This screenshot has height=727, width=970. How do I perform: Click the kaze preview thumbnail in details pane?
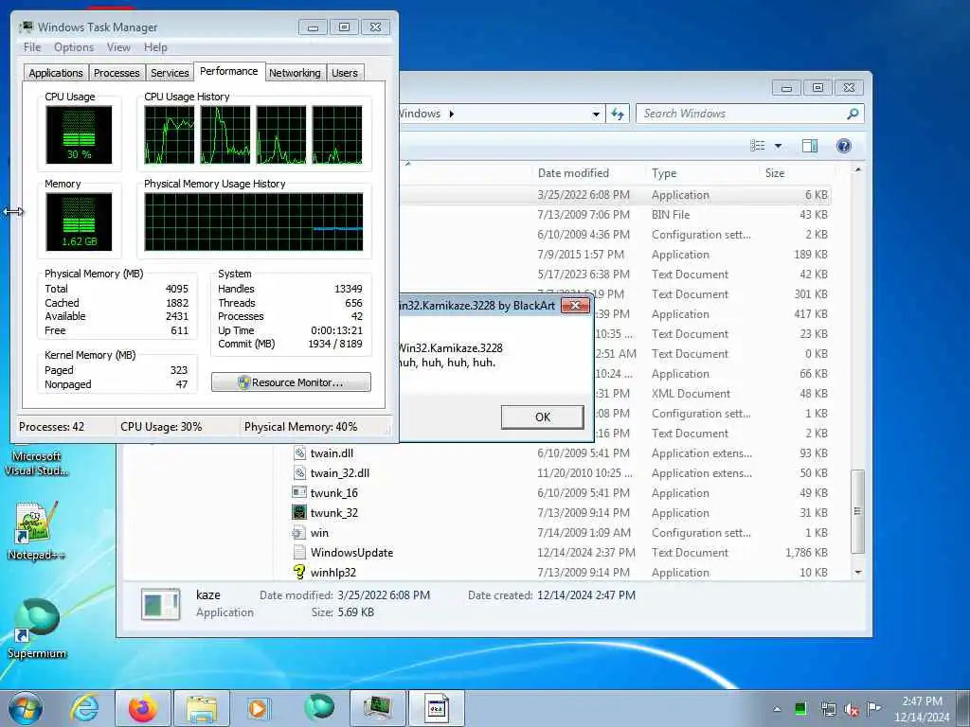pyautogui.click(x=161, y=604)
